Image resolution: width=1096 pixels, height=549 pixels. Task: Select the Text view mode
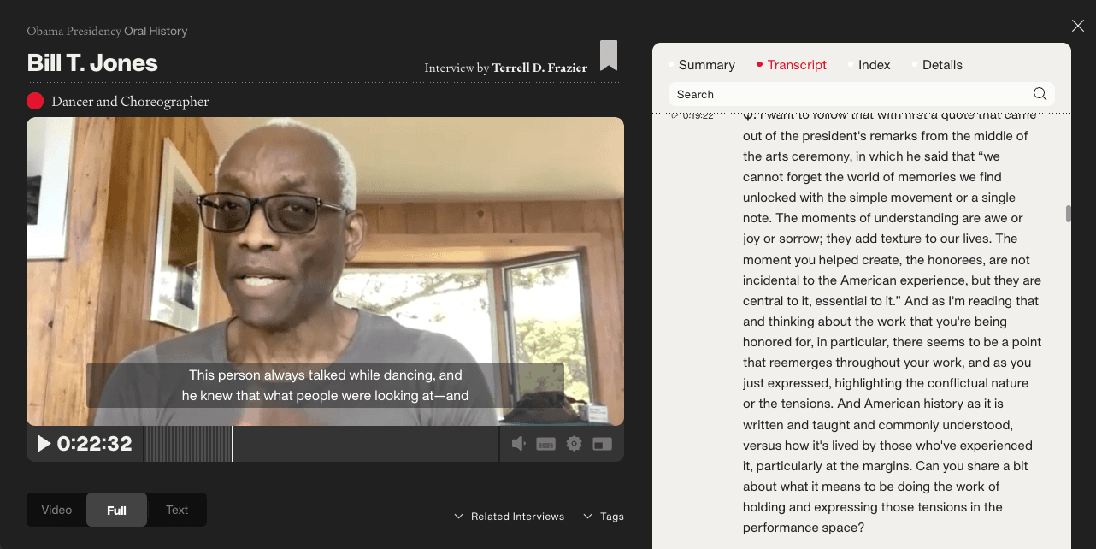tap(177, 509)
